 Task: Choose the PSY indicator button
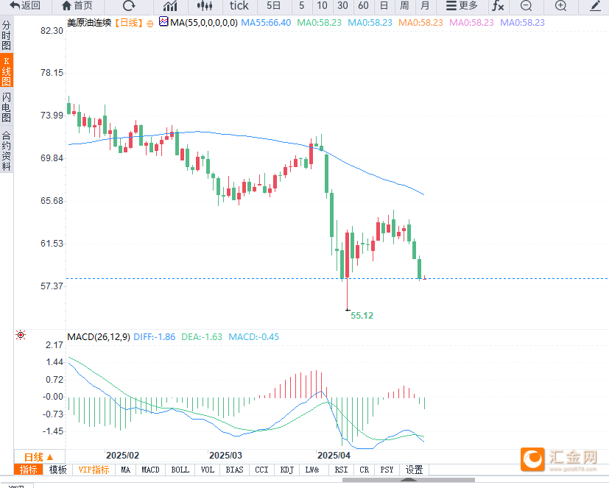click(387, 470)
